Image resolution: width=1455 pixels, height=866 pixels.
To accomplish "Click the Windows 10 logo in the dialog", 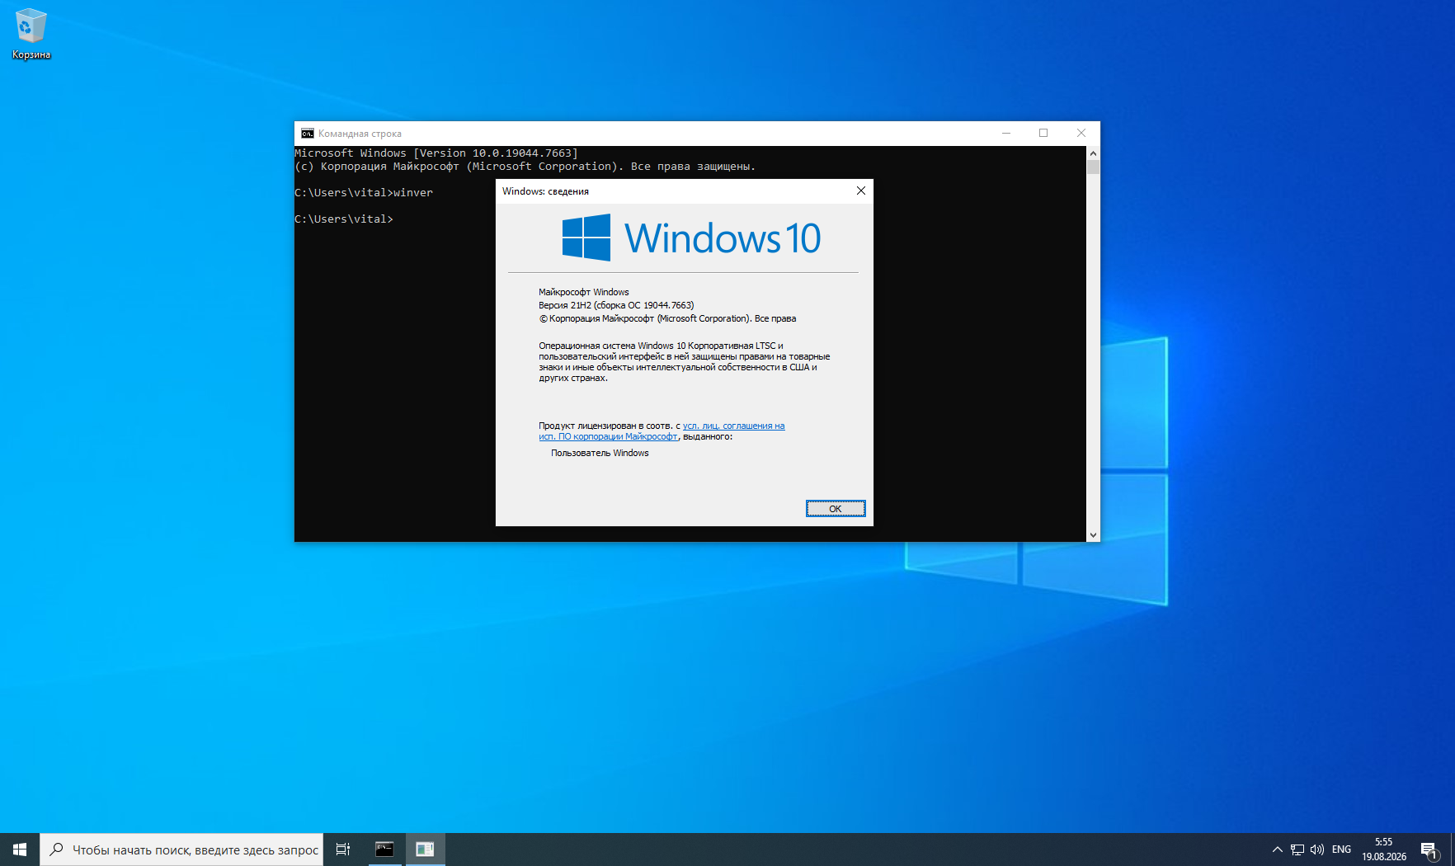I will point(691,238).
